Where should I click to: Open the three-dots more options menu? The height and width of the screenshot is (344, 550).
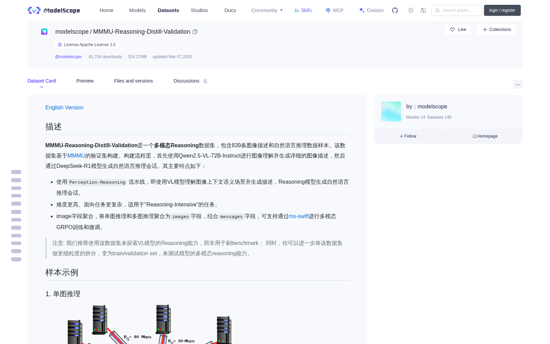[x=518, y=85]
